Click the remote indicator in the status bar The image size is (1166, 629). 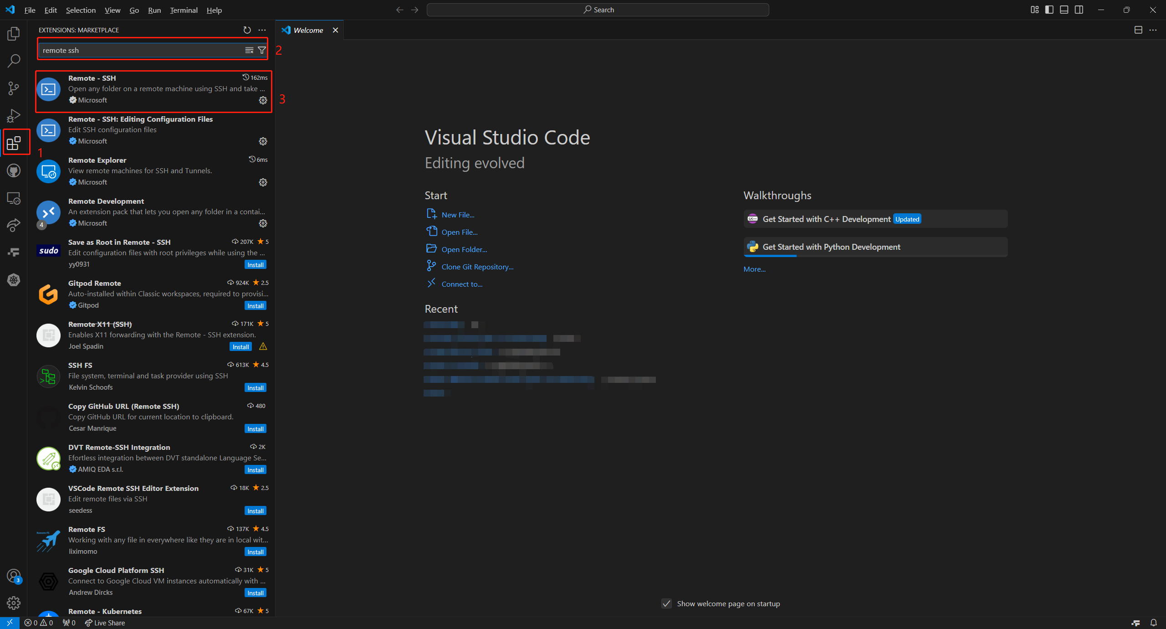pyautogui.click(x=9, y=622)
